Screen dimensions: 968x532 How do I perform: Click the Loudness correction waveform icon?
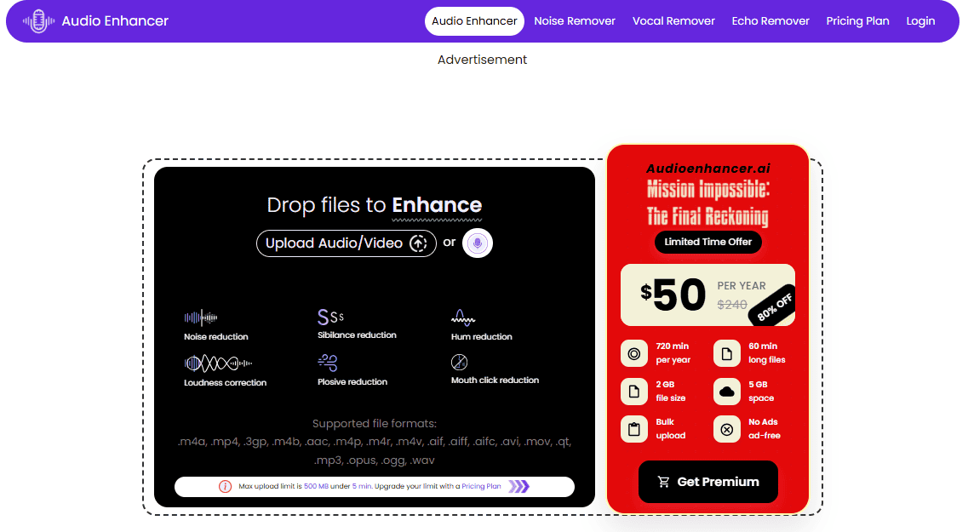[218, 363]
